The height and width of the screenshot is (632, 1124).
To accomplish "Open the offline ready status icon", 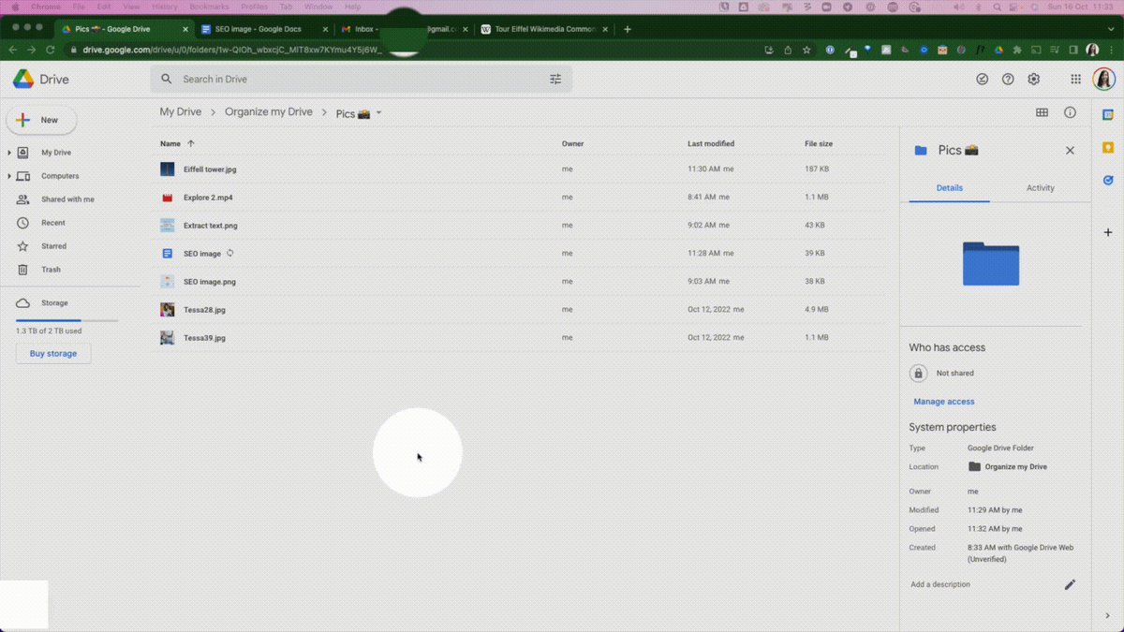I will click(x=982, y=80).
